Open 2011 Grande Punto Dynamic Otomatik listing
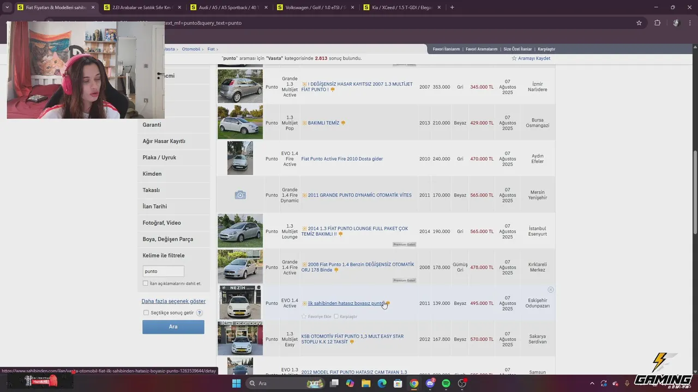Screen dimensions: 698x392 (x=359, y=195)
